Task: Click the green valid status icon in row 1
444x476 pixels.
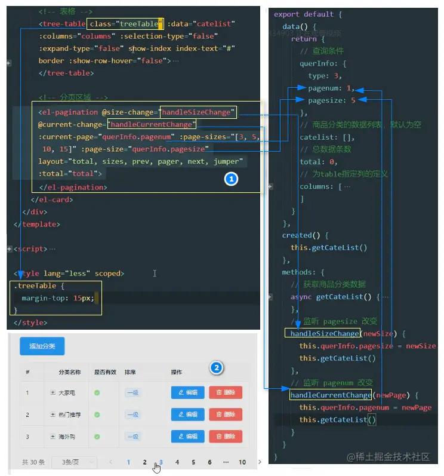Action: tap(97, 392)
